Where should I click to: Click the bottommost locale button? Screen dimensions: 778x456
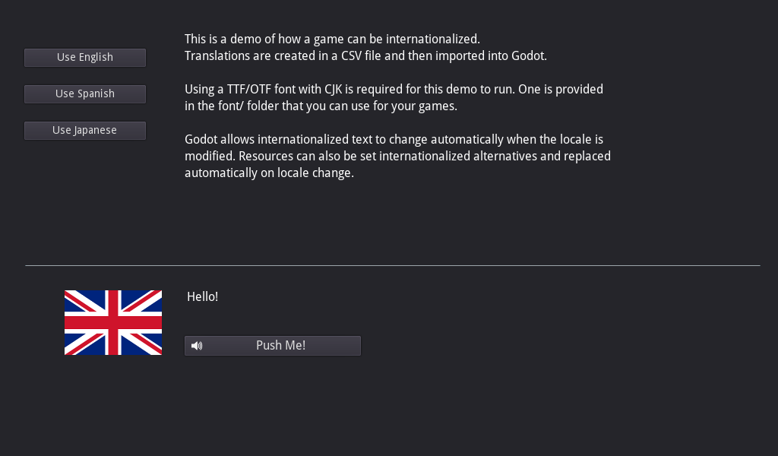(84, 130)
